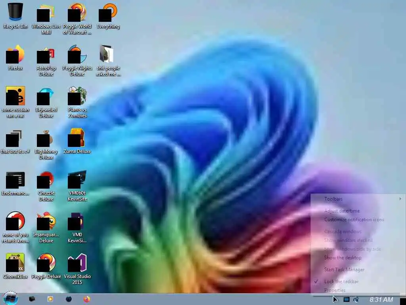Click the round dark taskbar icon
The width and height of the screenshot is (406, 305).
(69, 299)
